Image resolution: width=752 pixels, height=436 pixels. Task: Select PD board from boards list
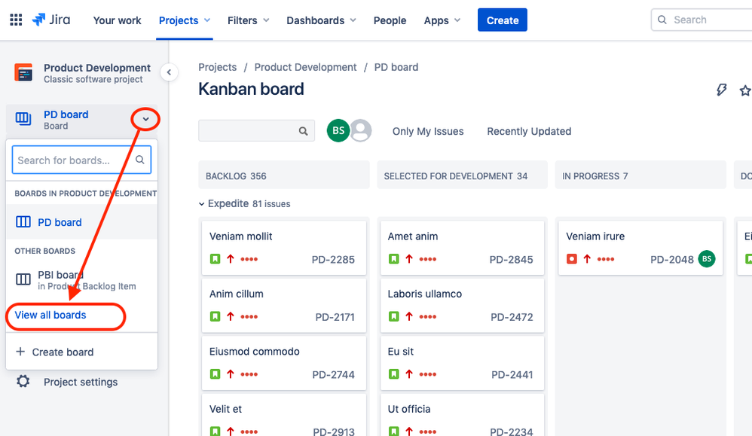pos(81,222)
